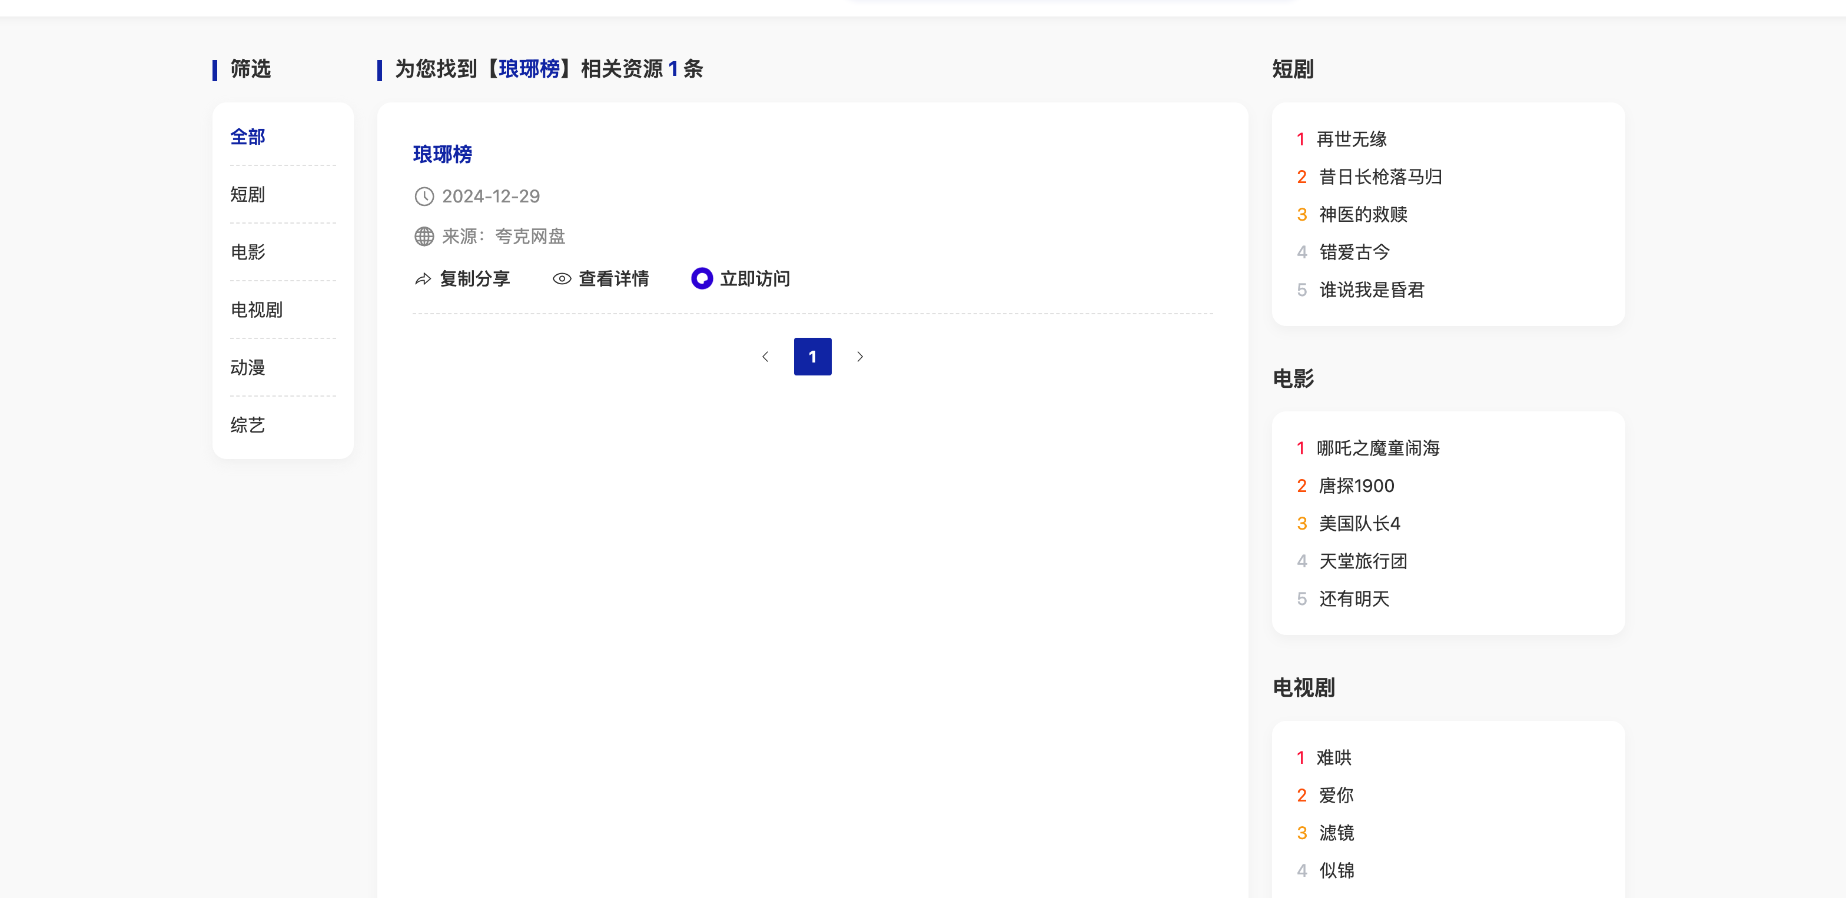This screenshot has width=1846, height=898.
Task: Click the clock icon beside 2024-12-29
Action: pos(424,196)
